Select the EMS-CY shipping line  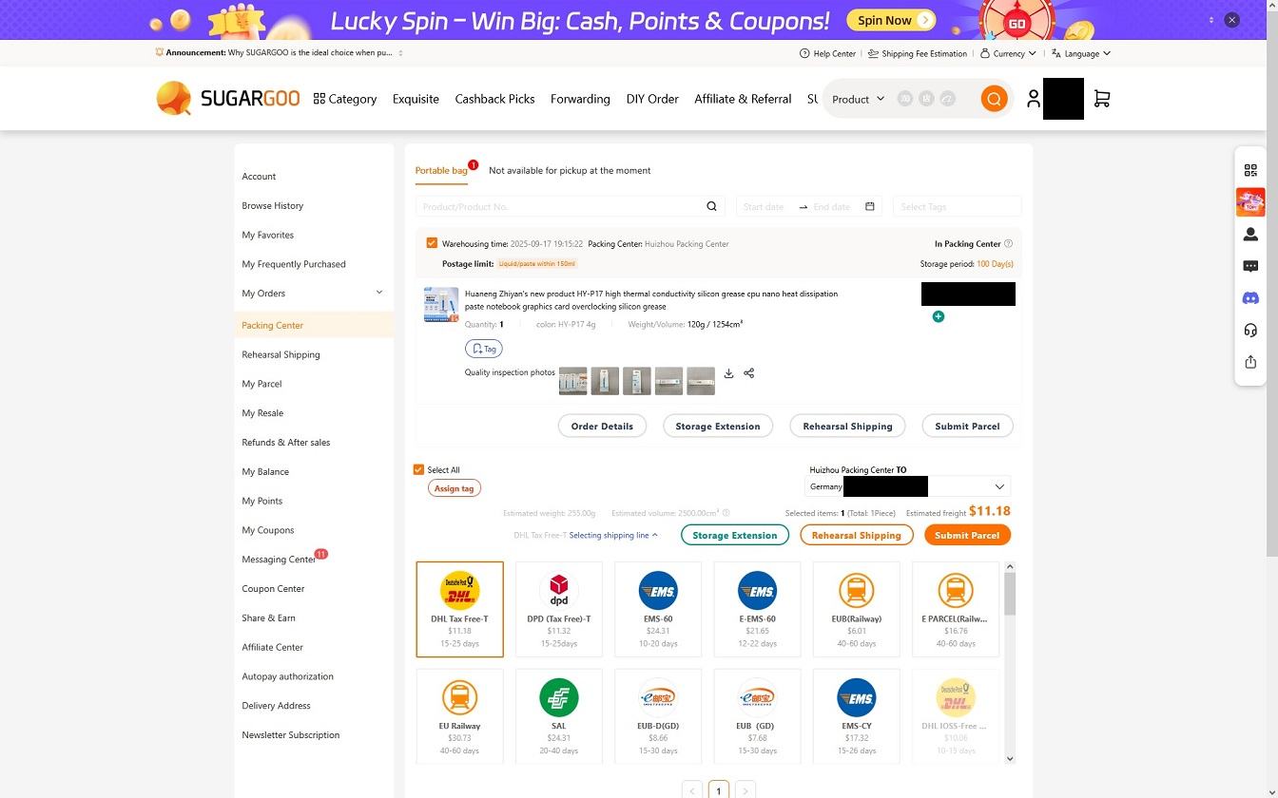click(x=857, y=715)
